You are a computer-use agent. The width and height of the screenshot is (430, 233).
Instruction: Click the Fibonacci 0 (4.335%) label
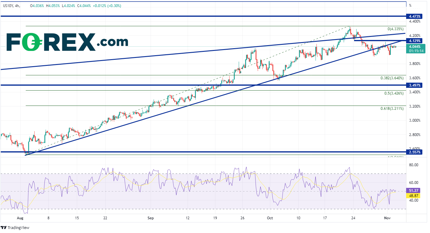tap(395, 29)
